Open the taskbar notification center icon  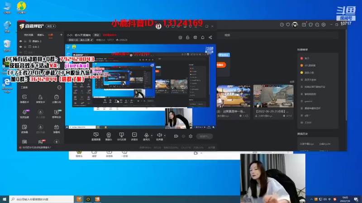(x=356, y=199)
